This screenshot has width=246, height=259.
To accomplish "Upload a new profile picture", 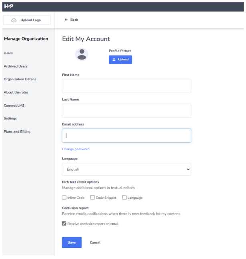I will (x=120, y=60).
